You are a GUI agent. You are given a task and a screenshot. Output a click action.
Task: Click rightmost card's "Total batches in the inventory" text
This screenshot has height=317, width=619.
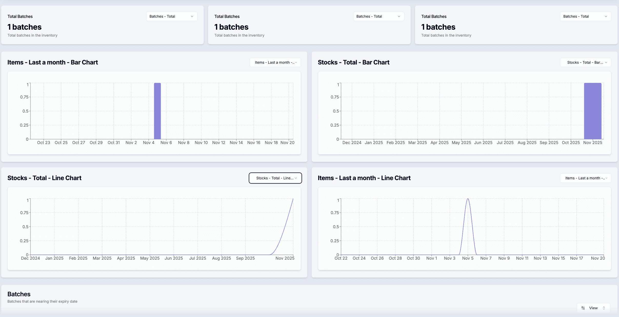click(446, 35)
